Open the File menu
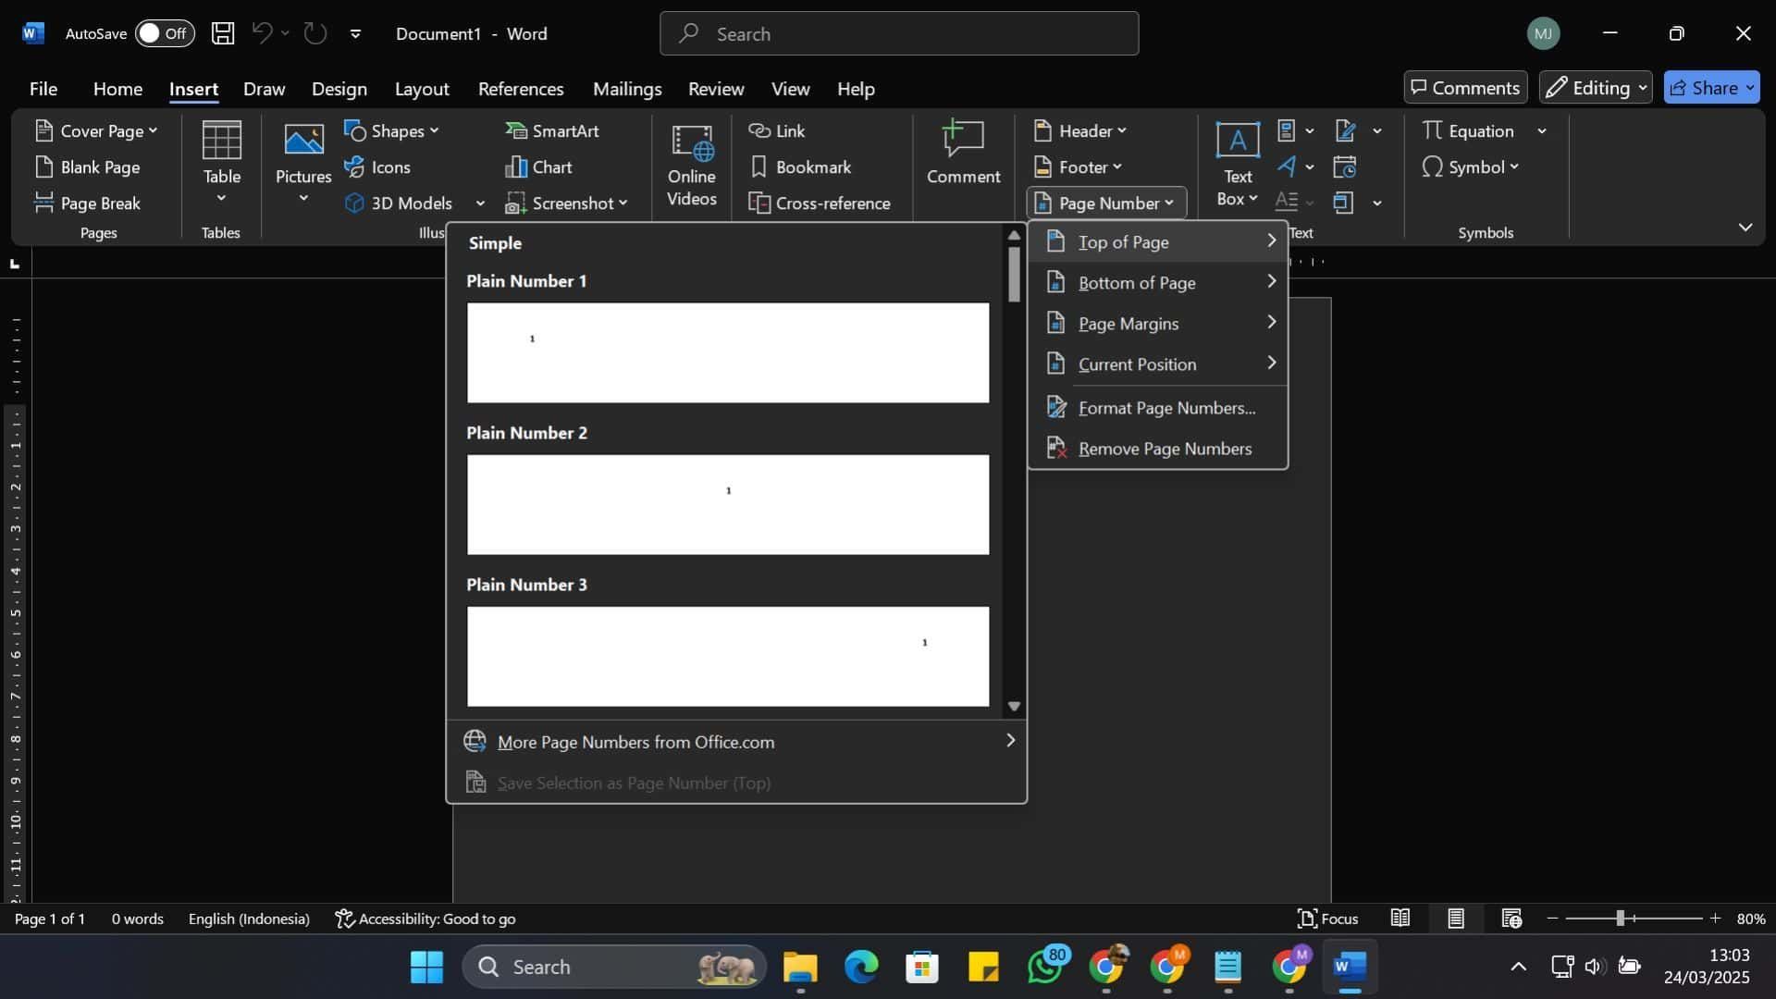This screenshot has width=1776, height=999. pyautogui.click(x=43, y=88)
